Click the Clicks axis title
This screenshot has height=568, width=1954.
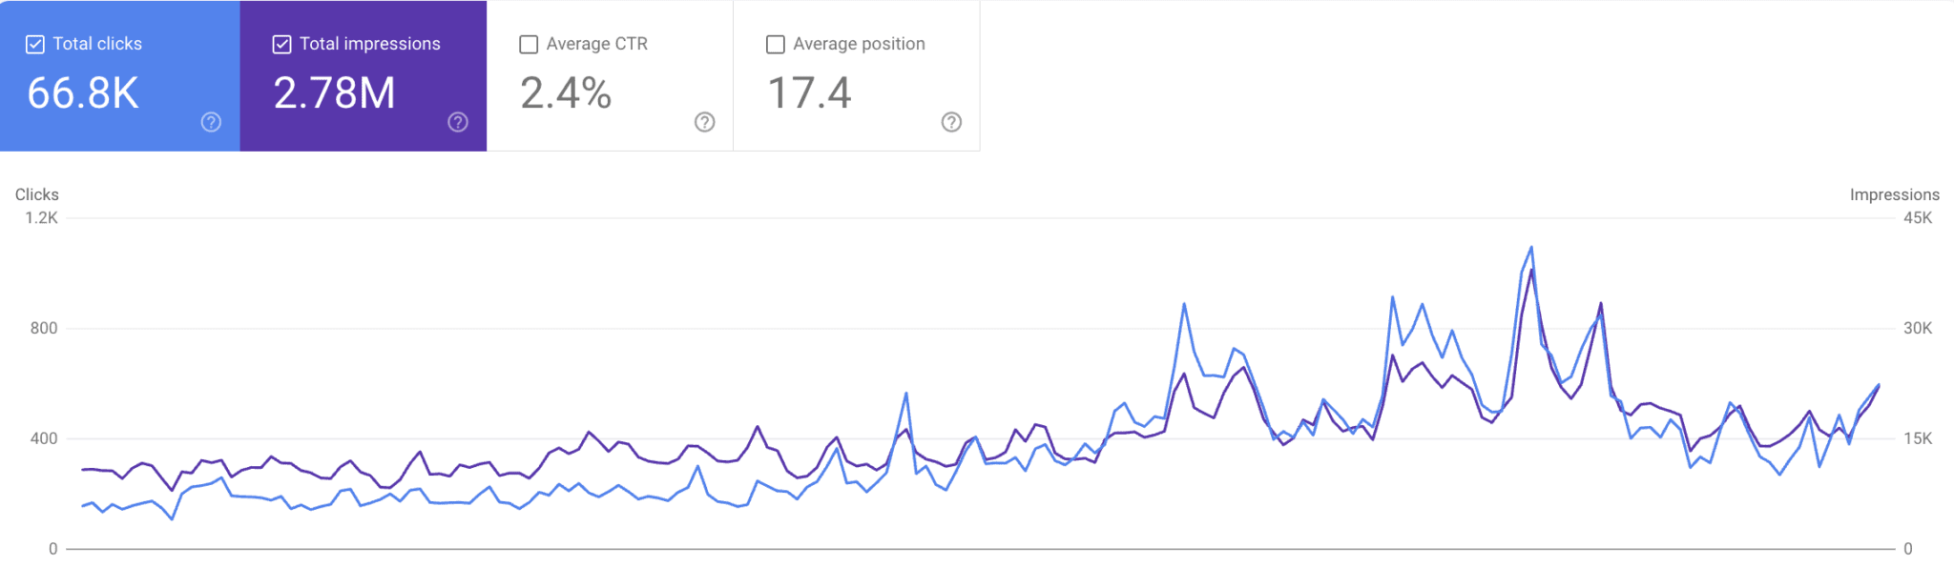[x=37, y=194]
